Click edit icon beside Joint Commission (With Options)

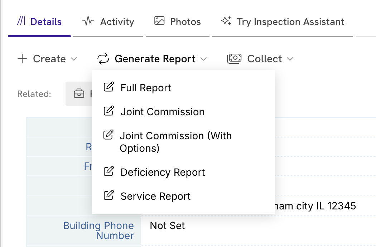pyautogui.click(x=109, y=135)
